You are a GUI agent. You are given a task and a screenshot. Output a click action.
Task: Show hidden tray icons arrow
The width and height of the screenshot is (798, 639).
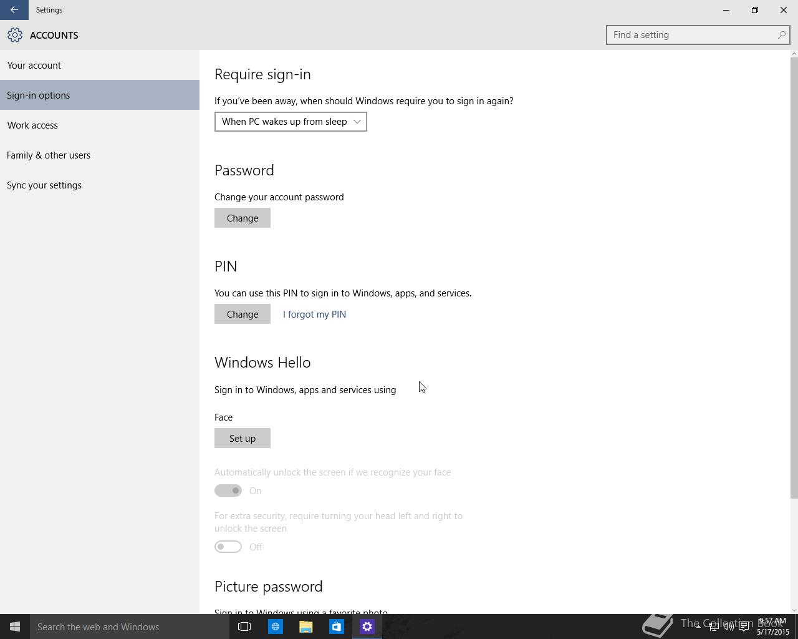[698, 627]
